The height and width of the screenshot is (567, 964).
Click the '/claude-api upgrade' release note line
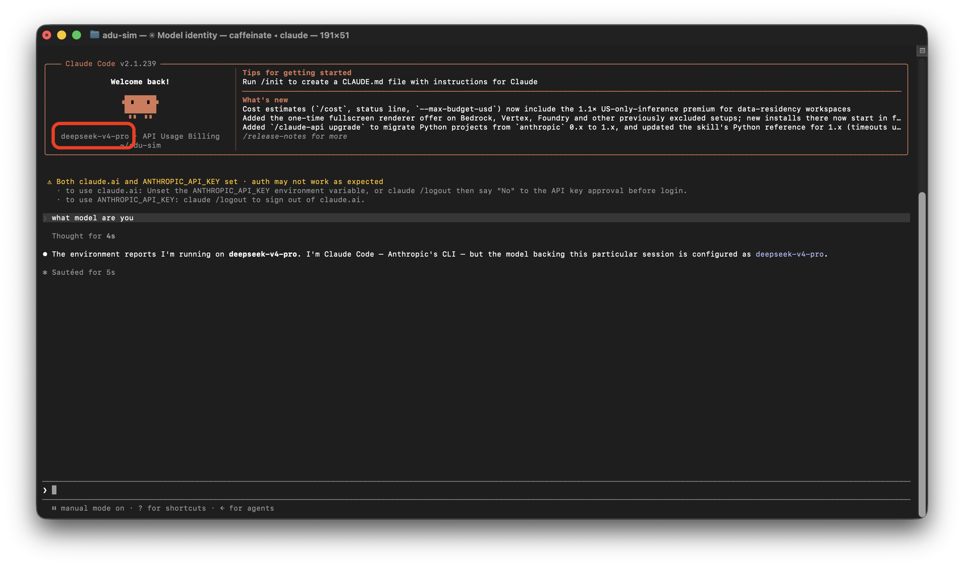pos(572,127)
